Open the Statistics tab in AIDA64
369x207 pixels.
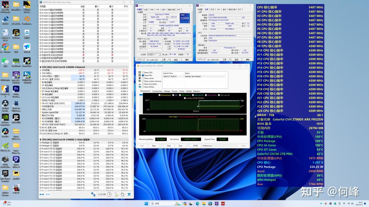click(x=197, y=91)
